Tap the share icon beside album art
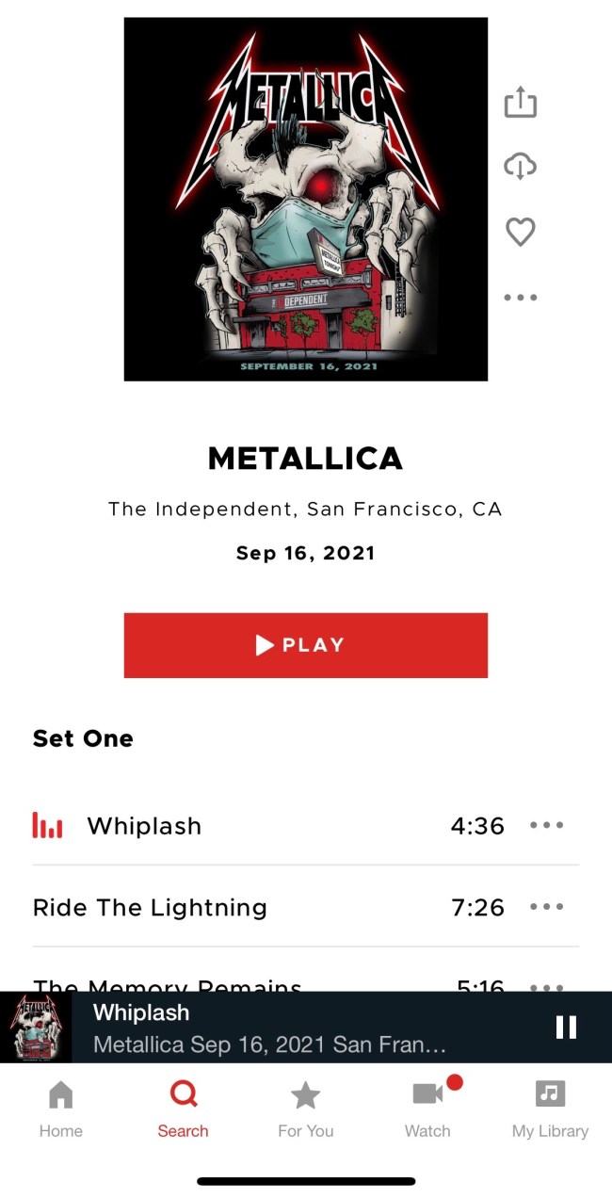 pos(520,103)
